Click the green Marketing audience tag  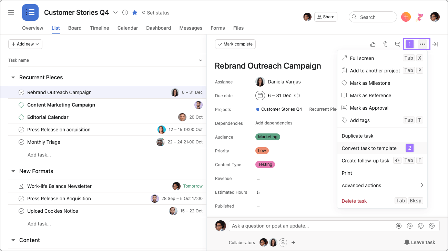268,137
